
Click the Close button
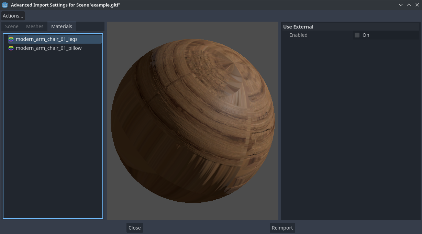(x=134, y=227)
